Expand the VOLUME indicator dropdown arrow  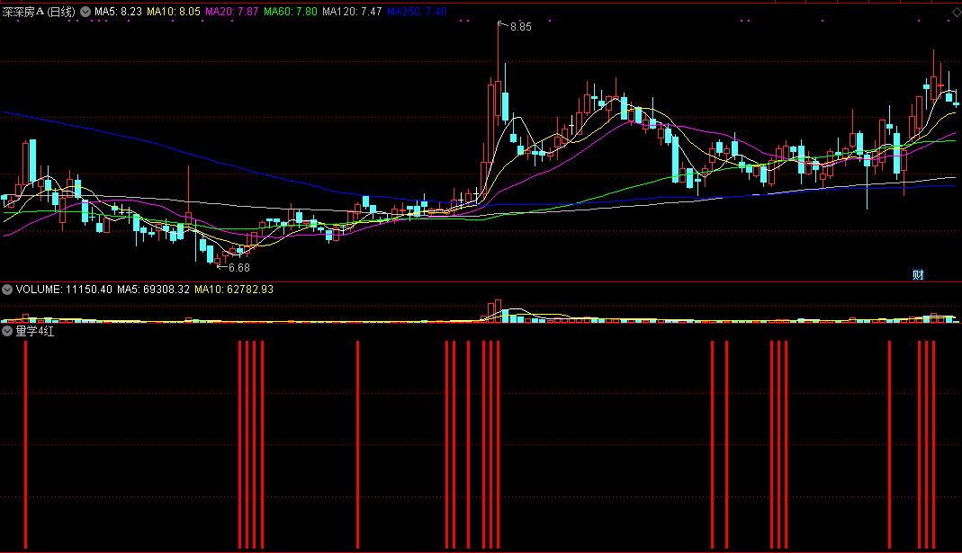[x=7, y=290]
